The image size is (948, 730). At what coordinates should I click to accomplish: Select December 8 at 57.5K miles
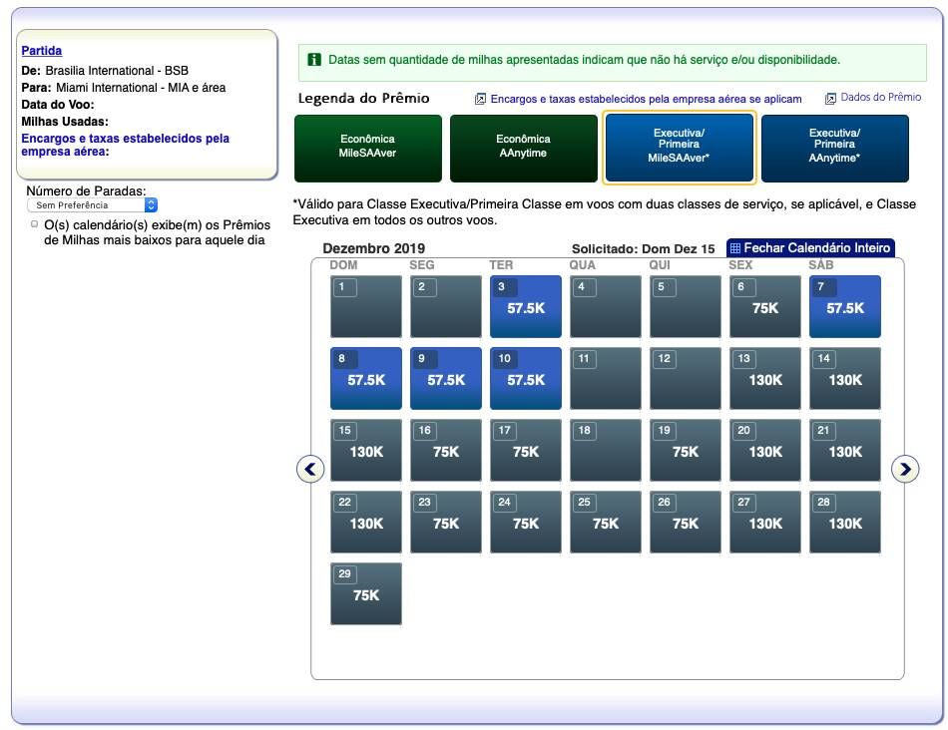[x=366, y=378]
